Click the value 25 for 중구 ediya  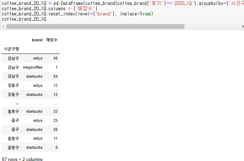55,120
